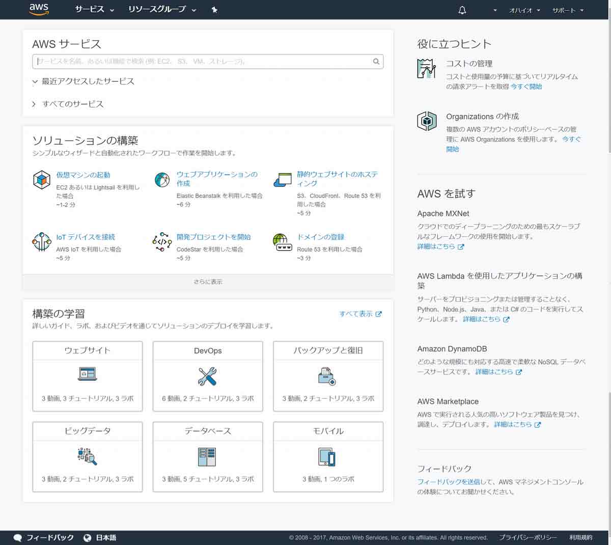Expand 最近アクセスしたサービス section
This screenshot has width=611, height=545.
tap(88, 81)
